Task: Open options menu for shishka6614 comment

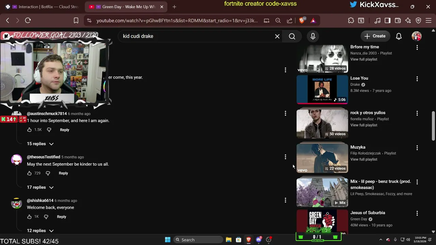Action: coord(285,200)
